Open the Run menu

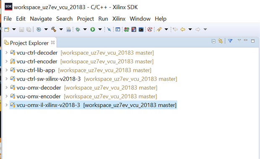(x=103, y=19)
